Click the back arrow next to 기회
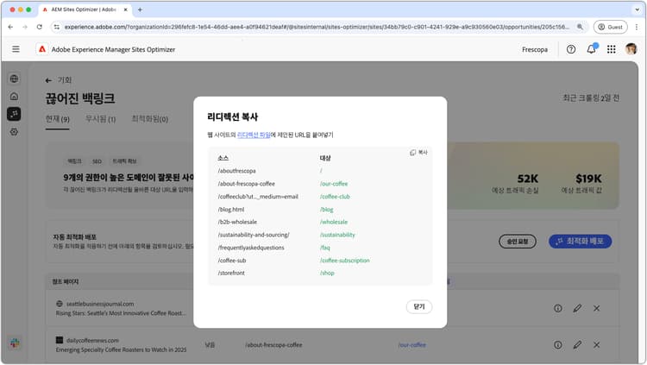Image resolution: width=647 pixels, height=365 pixels. (x=48, y=80)
